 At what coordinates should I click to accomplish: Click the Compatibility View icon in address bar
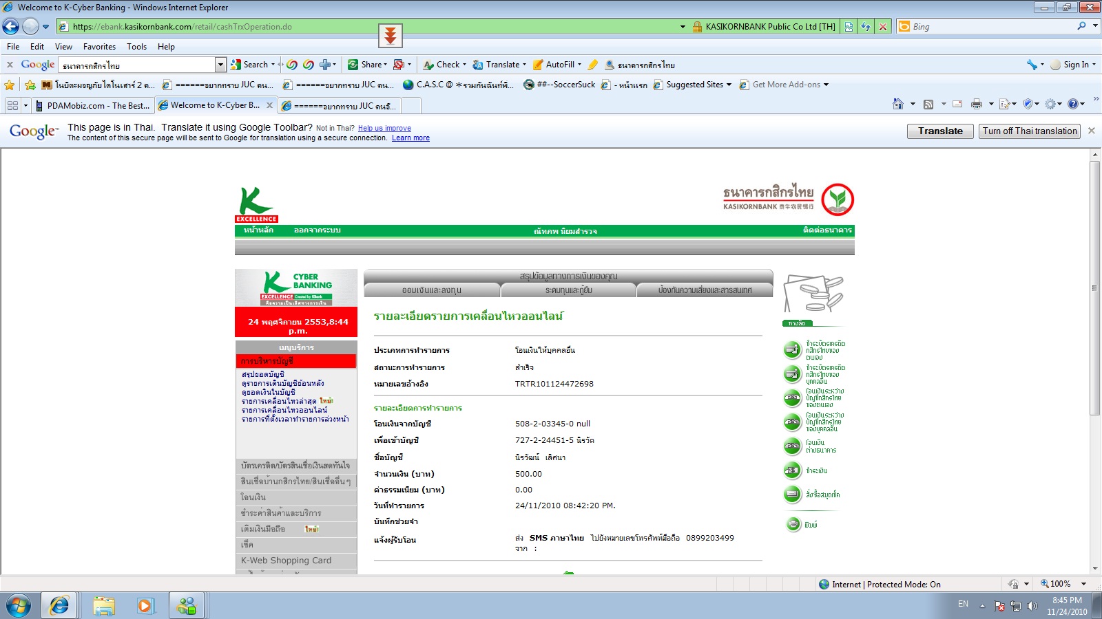[849, 27]
